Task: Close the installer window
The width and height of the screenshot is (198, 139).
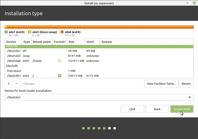Action: pos(194,3)
